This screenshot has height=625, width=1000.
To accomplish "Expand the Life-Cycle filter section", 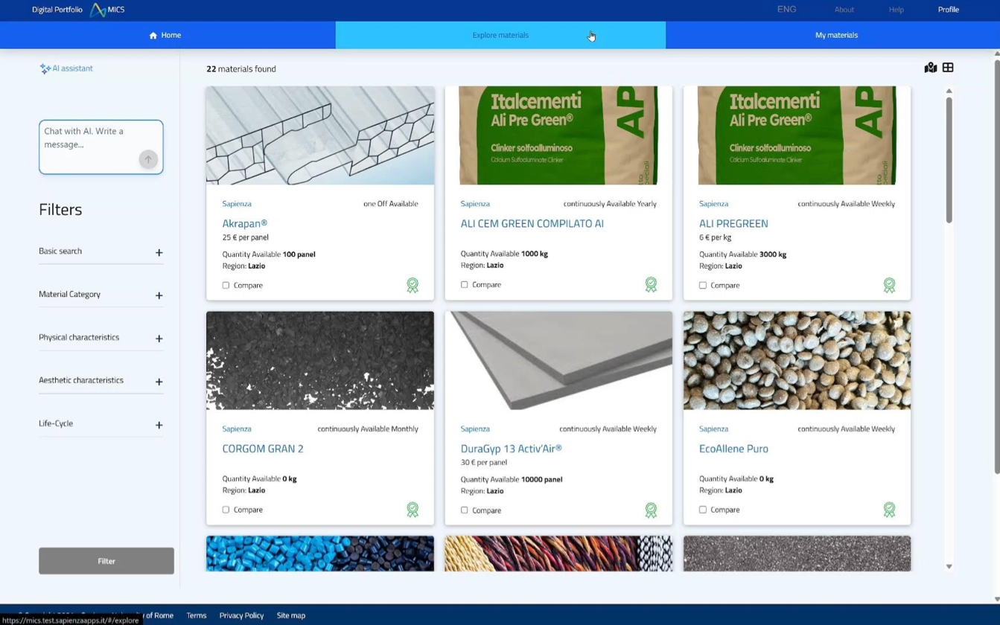I will pyautogui.click(x=159, y=425).
